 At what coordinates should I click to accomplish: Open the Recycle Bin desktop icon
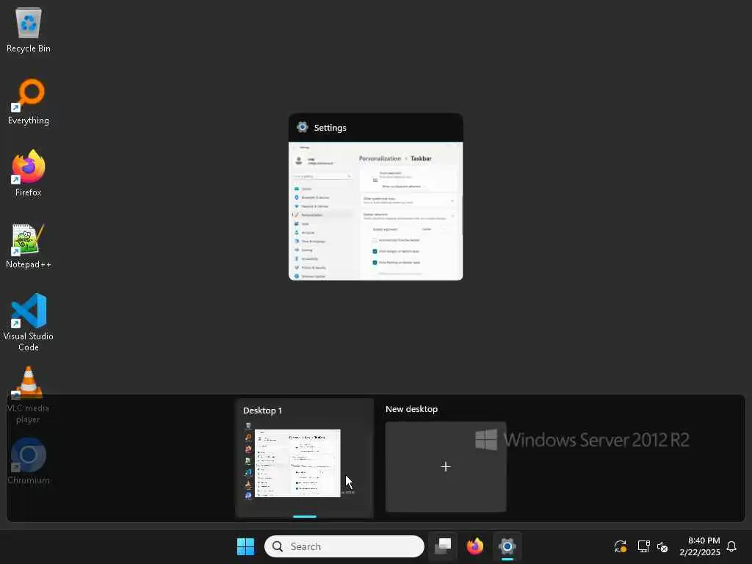click(29, 29)
